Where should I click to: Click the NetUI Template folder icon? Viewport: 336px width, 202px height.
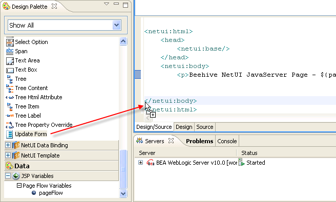coord(16,155)
